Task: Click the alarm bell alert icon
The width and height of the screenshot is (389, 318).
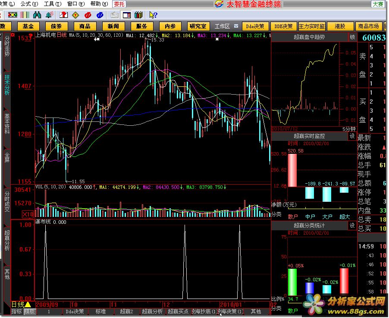Action: (50, 15)
